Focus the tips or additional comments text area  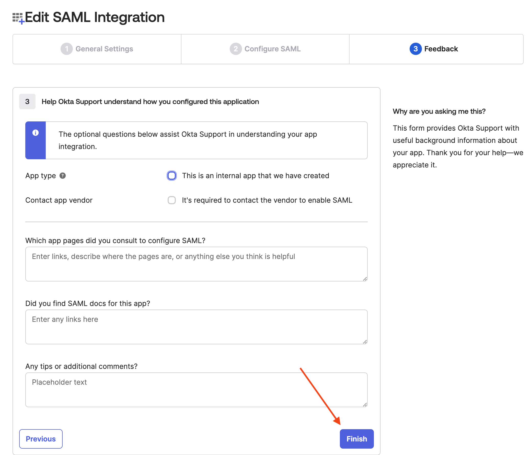[197, 390]
